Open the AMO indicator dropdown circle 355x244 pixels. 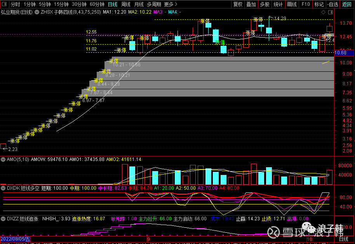(x=3, y=159)
